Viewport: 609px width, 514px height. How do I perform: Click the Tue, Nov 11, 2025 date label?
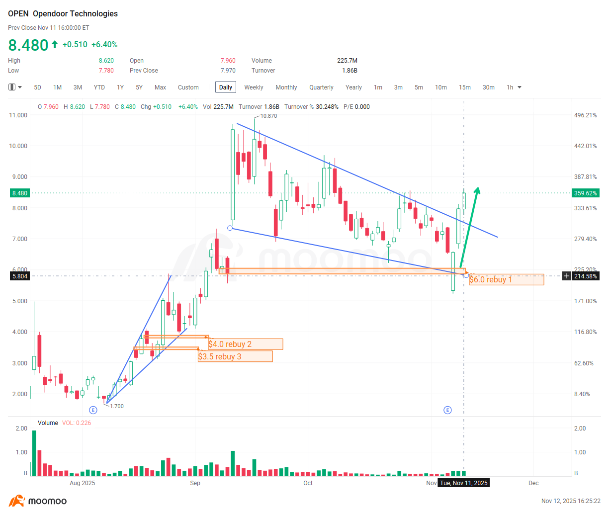tap(464, 483)
